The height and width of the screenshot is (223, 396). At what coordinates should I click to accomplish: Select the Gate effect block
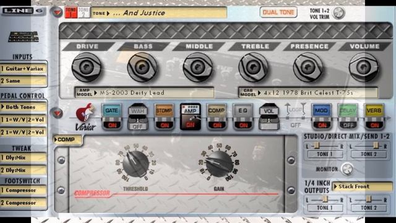111,110
